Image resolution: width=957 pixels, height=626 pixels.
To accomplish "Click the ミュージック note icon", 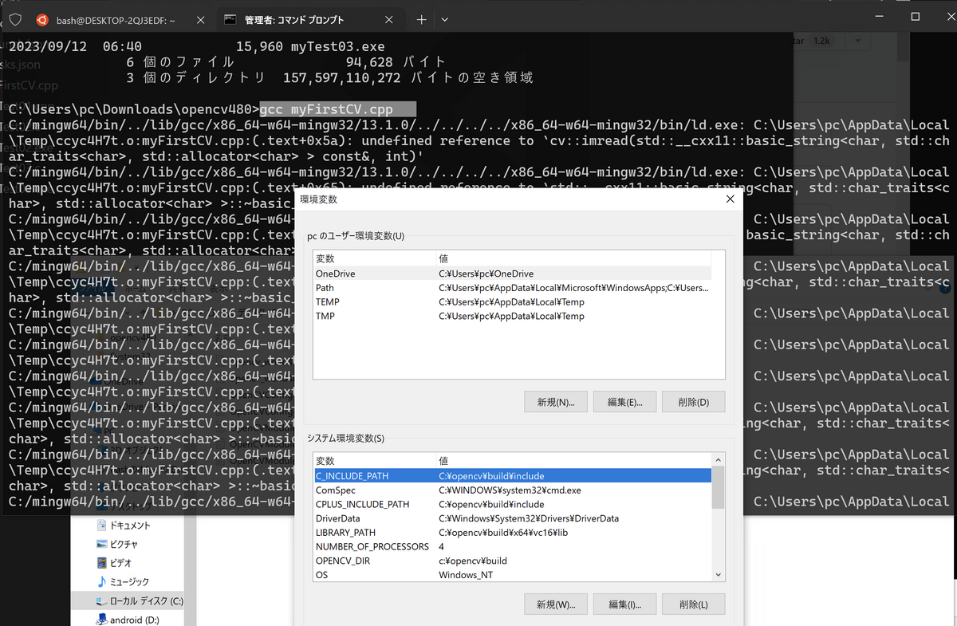I will (x=101, y=582).
